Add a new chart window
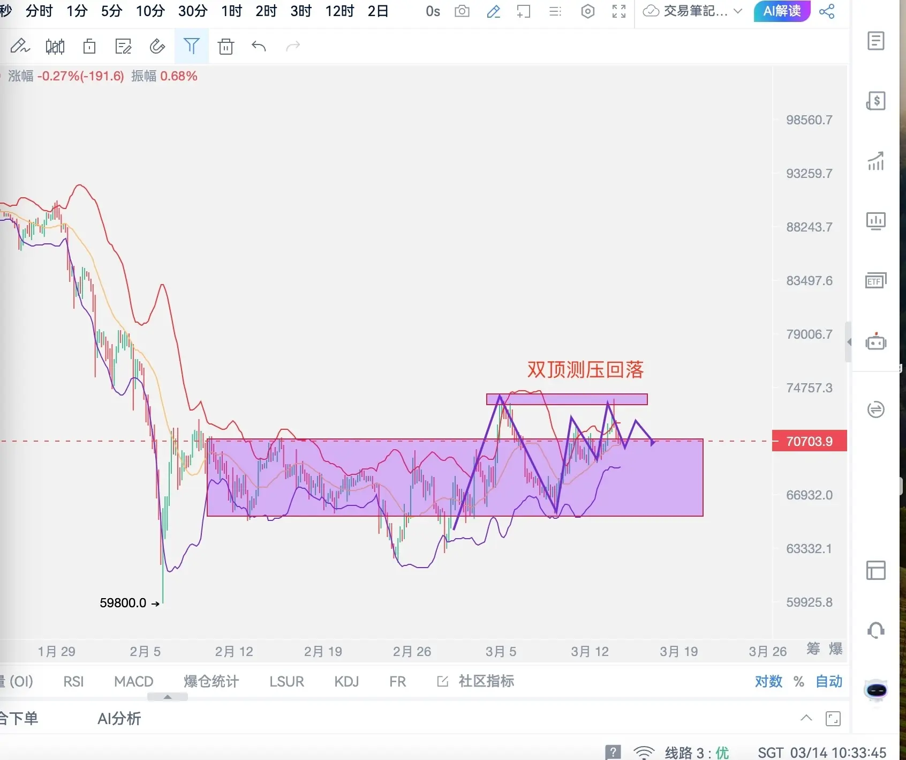 (x=524, y=11)
